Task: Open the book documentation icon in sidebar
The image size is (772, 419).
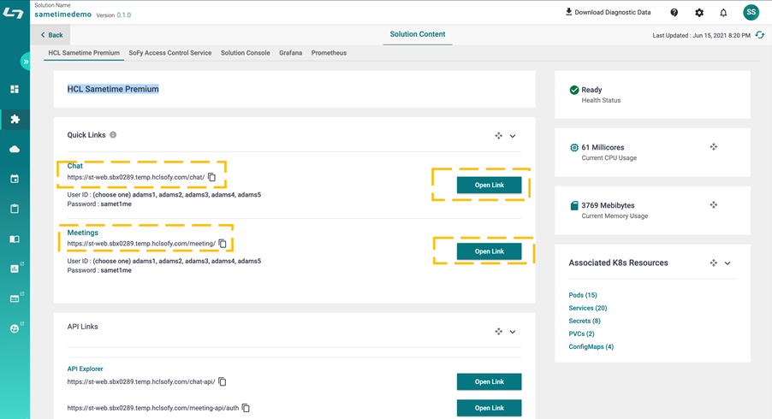Action: [15, 239]
